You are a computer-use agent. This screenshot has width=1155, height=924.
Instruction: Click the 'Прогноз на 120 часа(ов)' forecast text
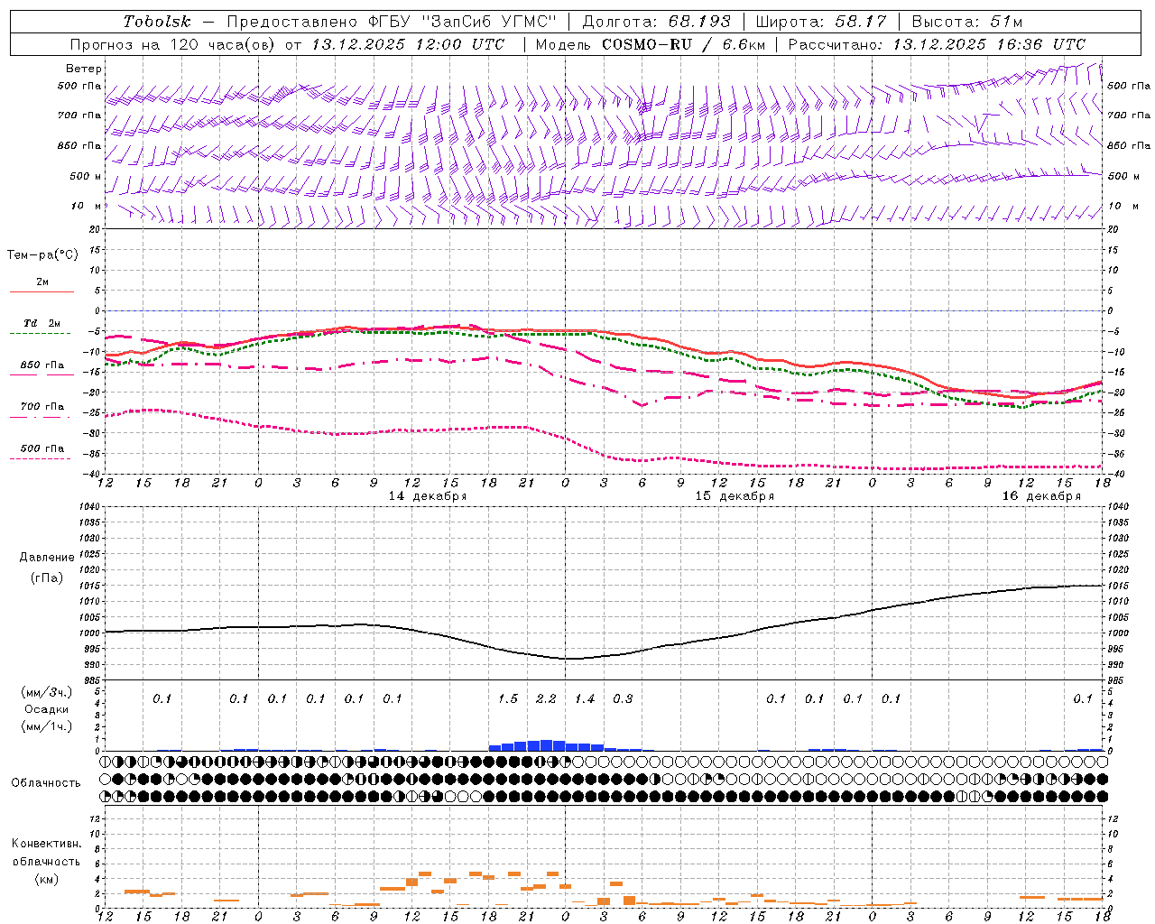point(173,44)
